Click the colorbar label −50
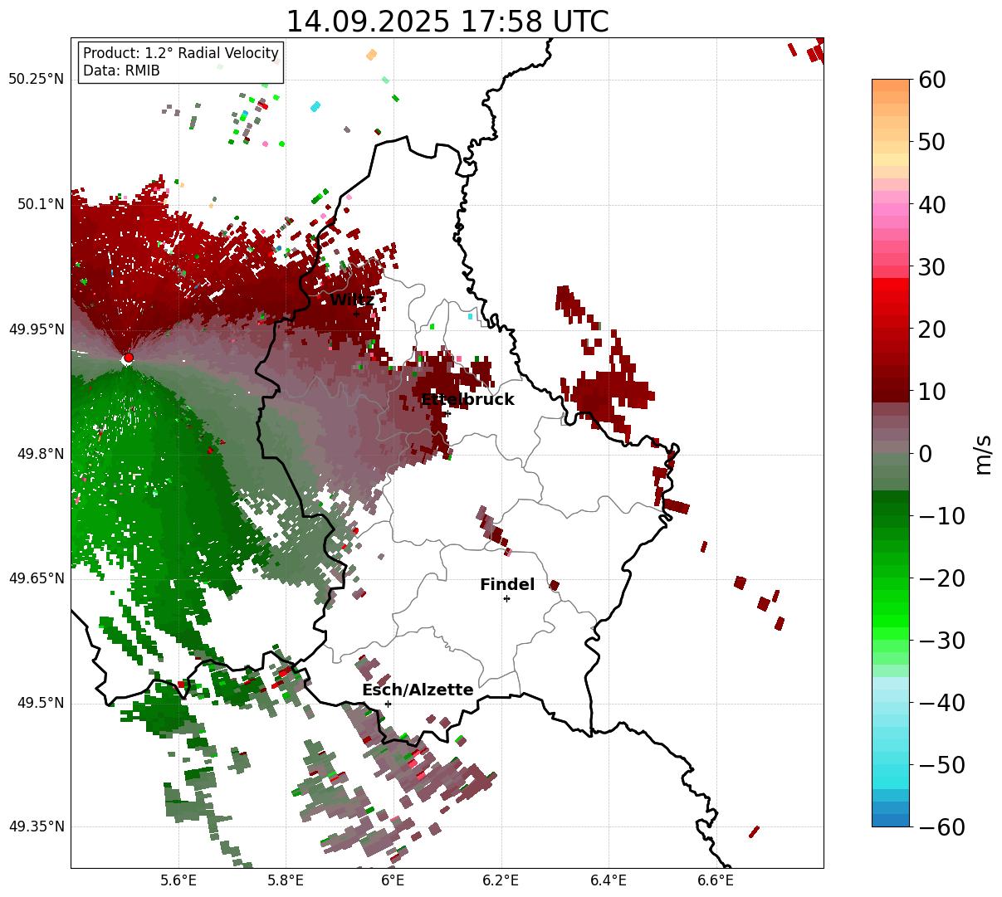This screenshot has height=897, width=1002. (941, 765)
